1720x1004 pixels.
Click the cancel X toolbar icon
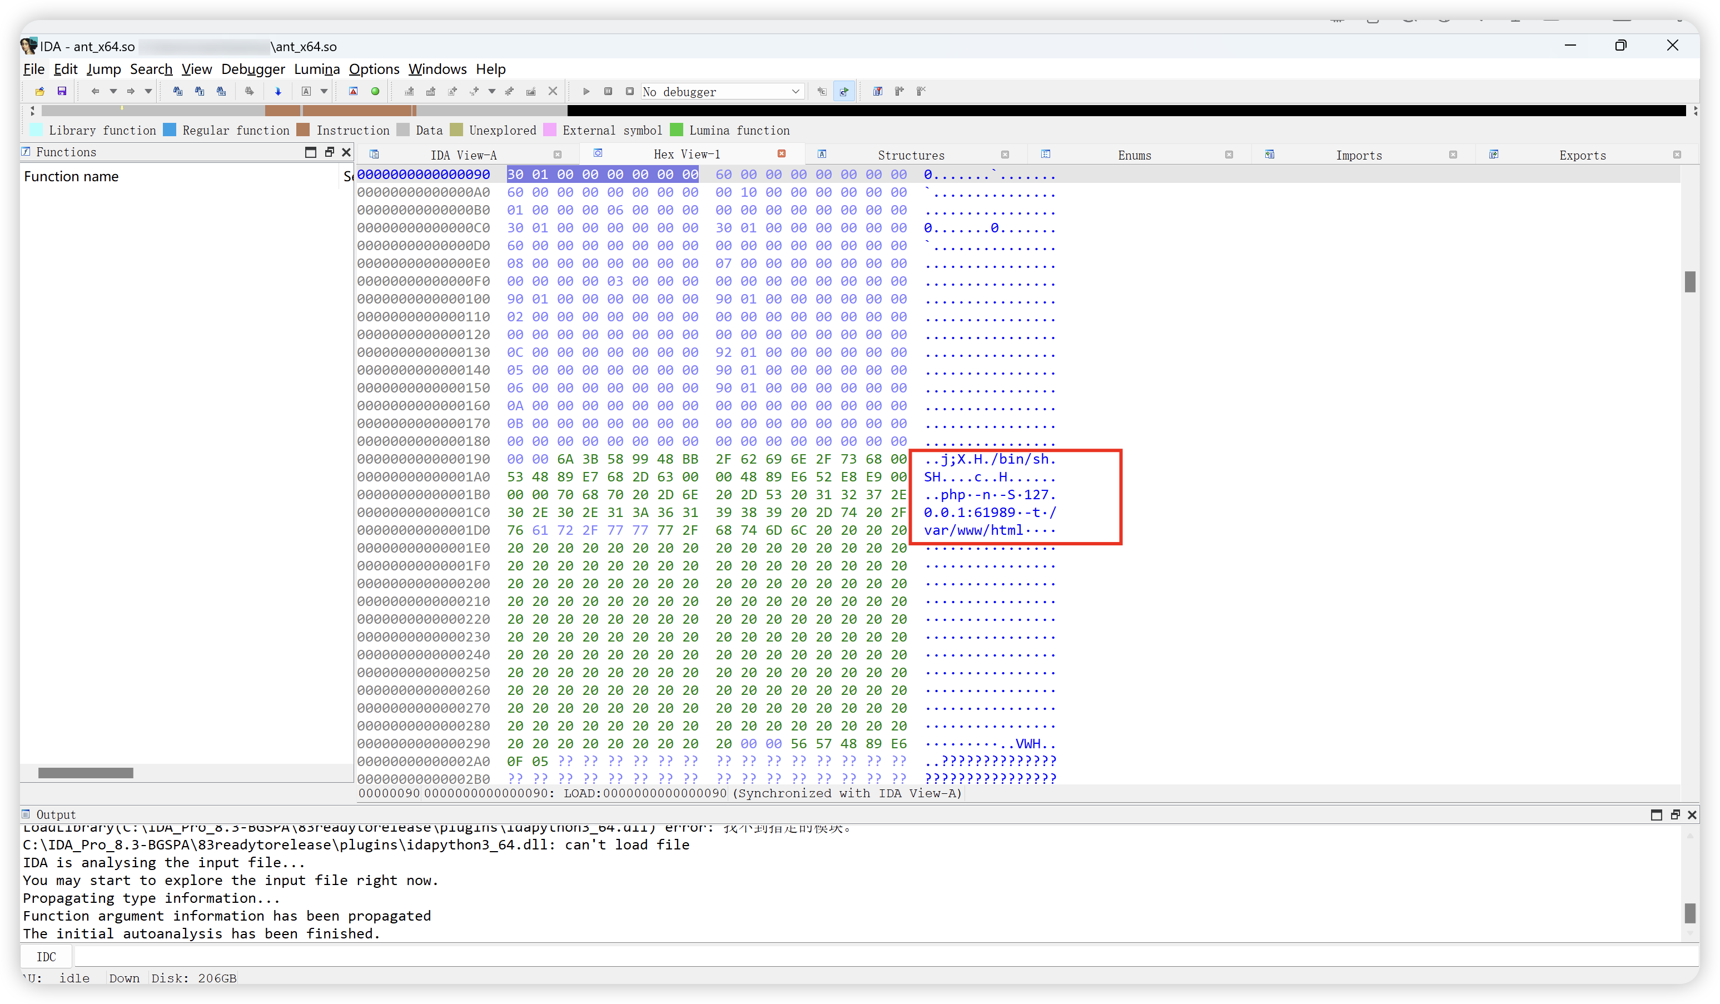553,91
